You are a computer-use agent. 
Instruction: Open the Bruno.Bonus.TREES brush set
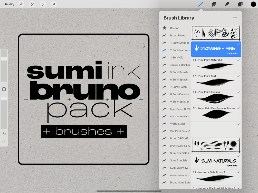180,109
